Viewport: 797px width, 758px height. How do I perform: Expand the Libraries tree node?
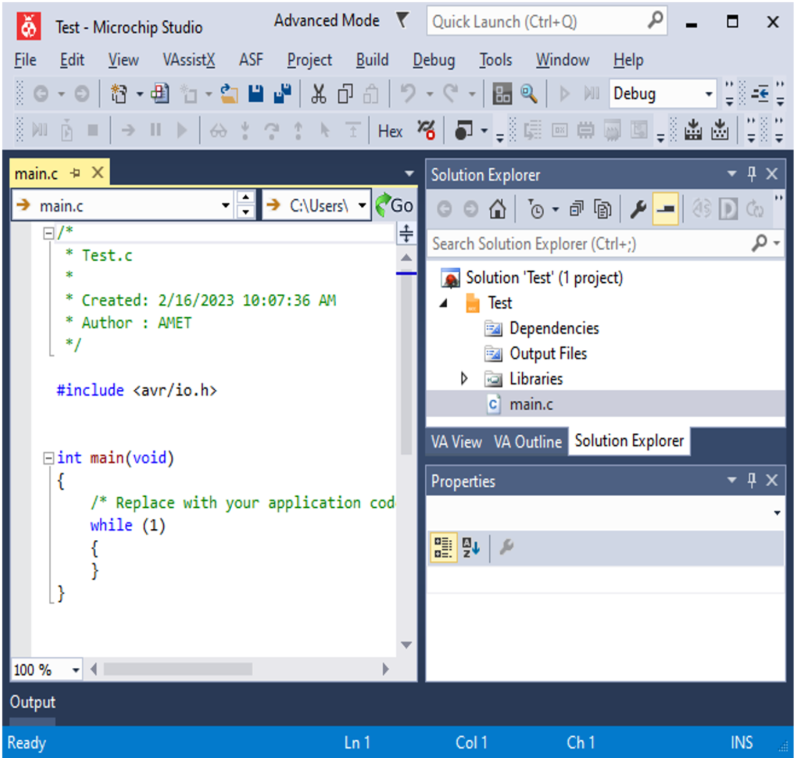click(464, 378)
